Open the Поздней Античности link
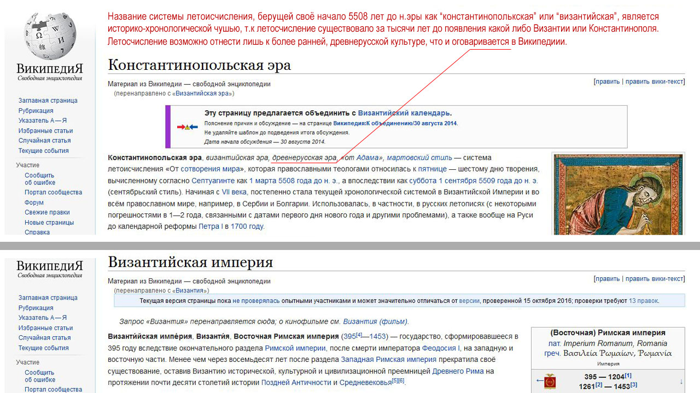Image resolution: width=700 pixels, height=393 pixels. [296, 383]
